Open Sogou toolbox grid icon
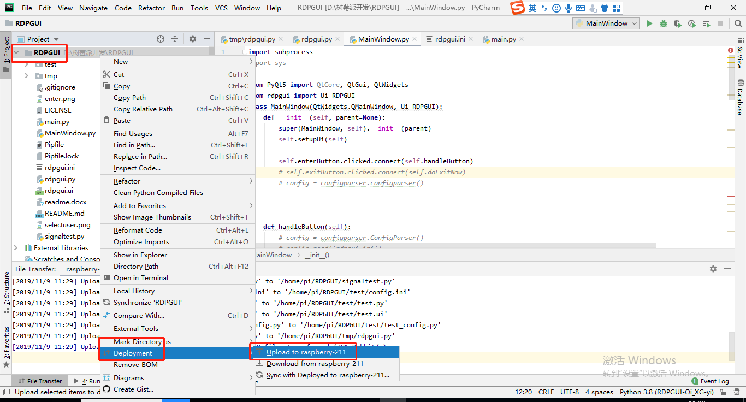 click(x=616, y=8)
